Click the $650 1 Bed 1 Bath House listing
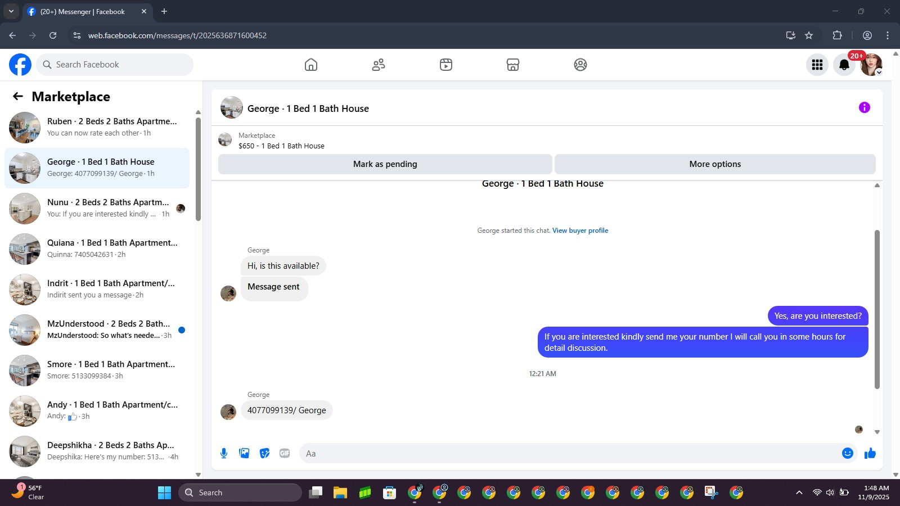This screenshot has width=900, height=506. (x=281, y=146)
